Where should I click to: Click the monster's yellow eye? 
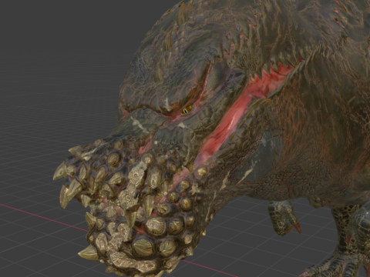point(187,109)
